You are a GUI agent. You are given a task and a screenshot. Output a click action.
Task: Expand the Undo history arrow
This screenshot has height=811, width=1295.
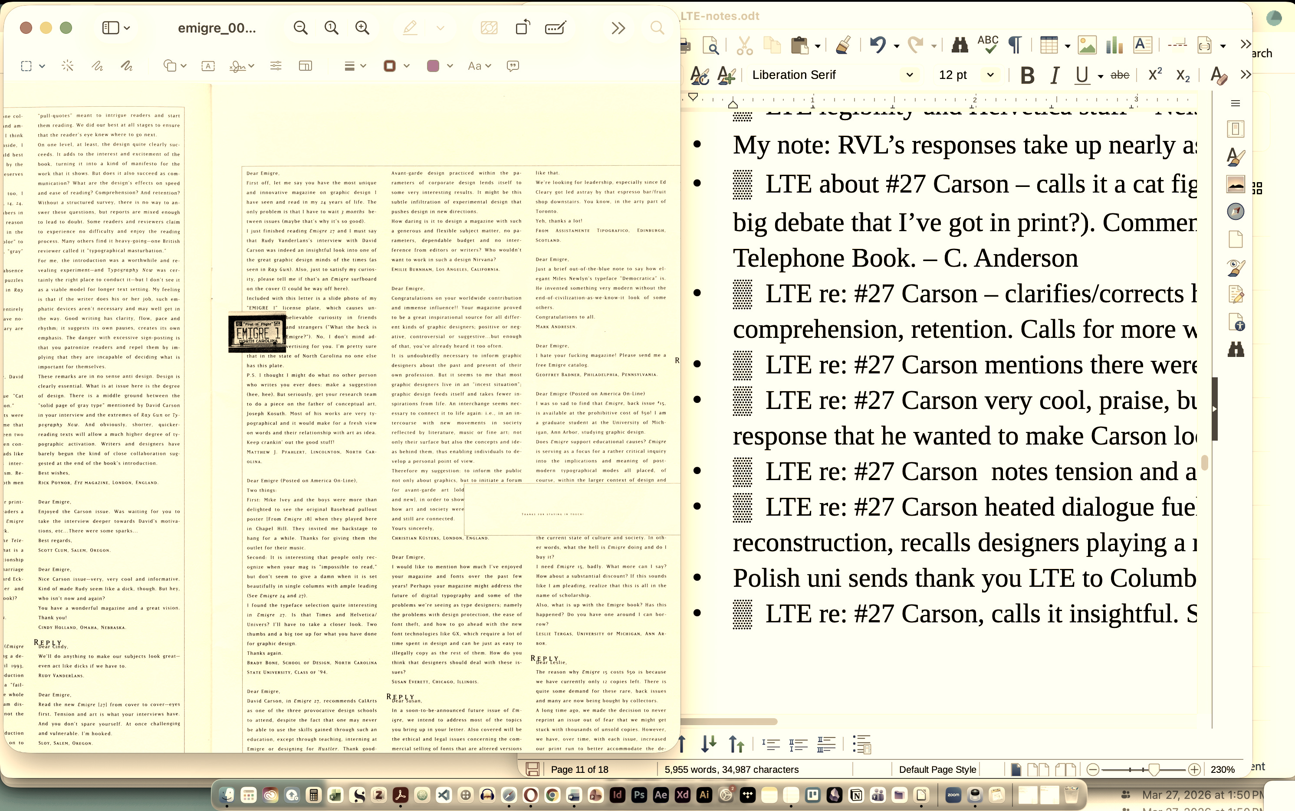(896, 46)
